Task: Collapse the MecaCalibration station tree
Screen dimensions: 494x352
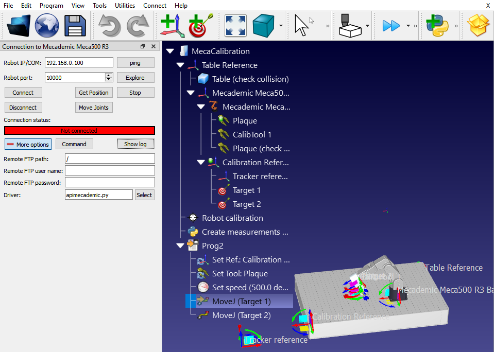Action: [x=170, y=51]
